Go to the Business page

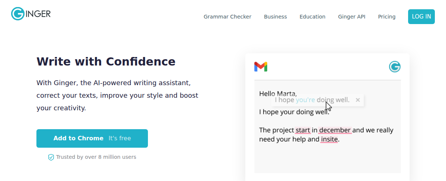pyautogui.click(x=275, y=17)
